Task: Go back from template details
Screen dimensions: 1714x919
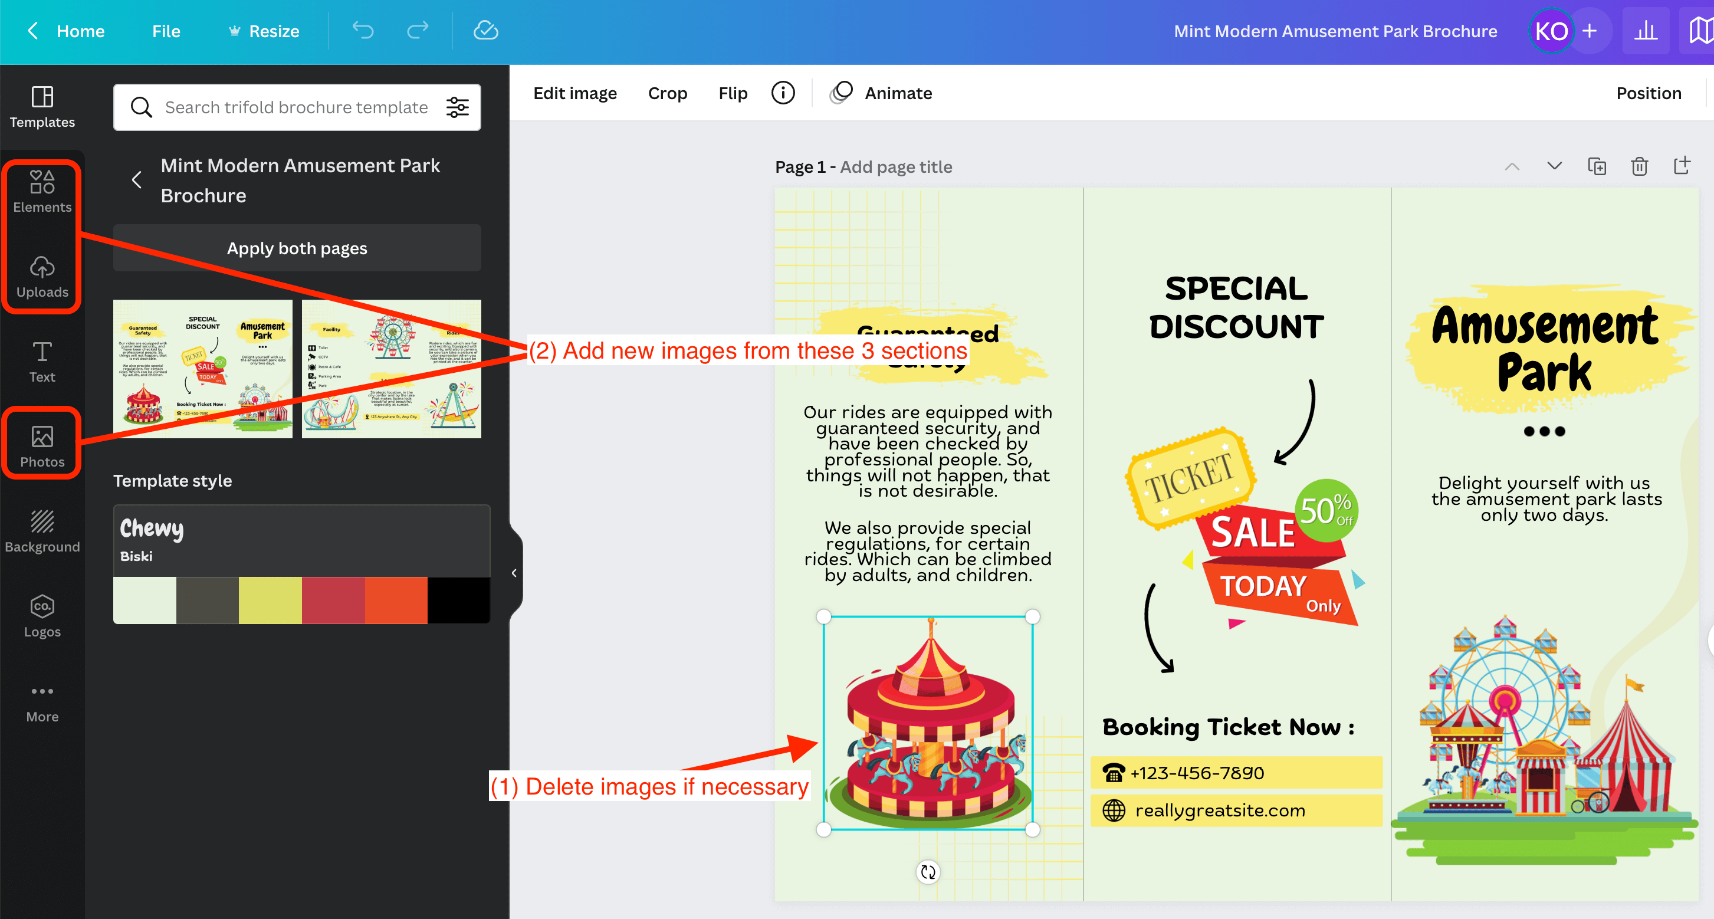Action: click(136, 180)
